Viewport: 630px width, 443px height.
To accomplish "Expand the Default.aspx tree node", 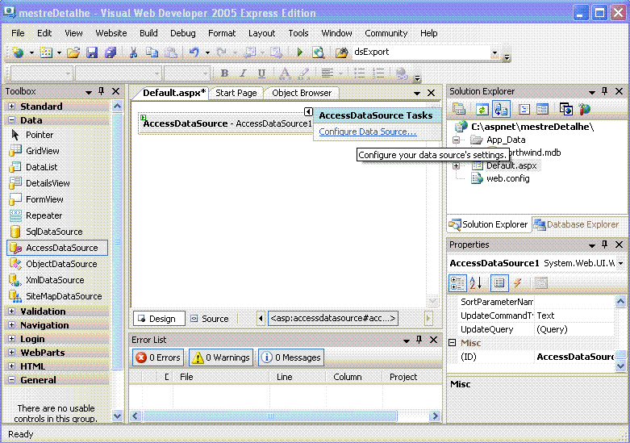I will pos(456,165).
